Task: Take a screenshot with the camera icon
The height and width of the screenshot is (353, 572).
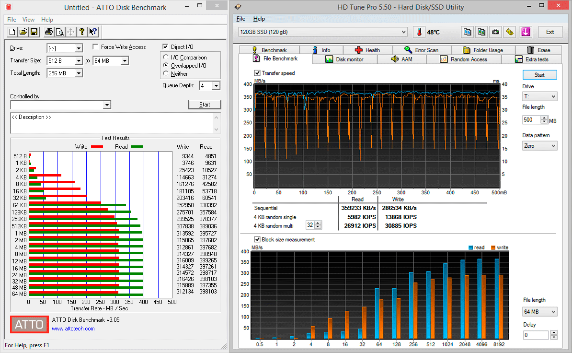Action: pos(496,32)
